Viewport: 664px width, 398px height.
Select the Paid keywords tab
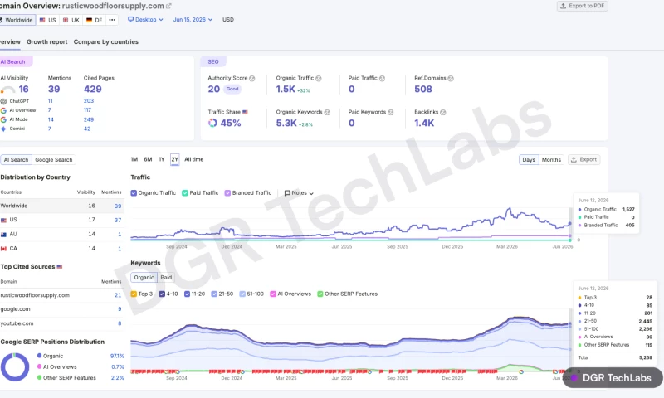coord(166,278)
